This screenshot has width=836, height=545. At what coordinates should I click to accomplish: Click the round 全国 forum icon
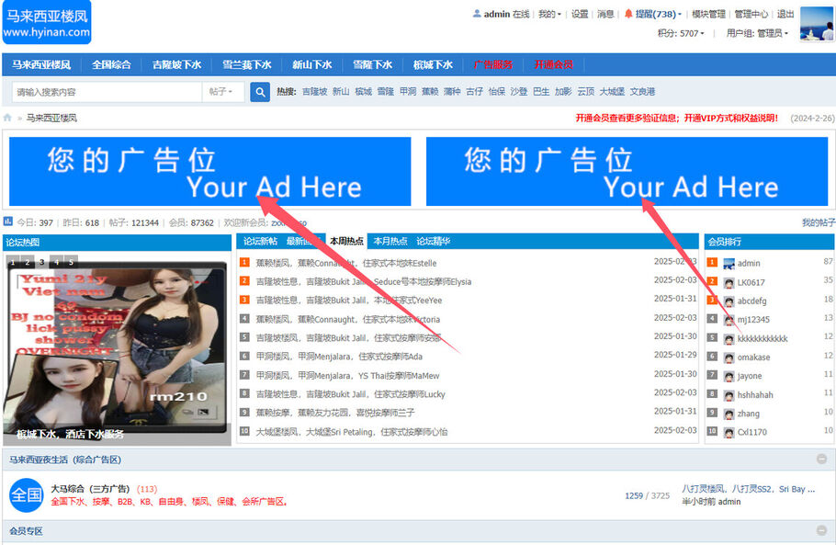coord(26,495)
